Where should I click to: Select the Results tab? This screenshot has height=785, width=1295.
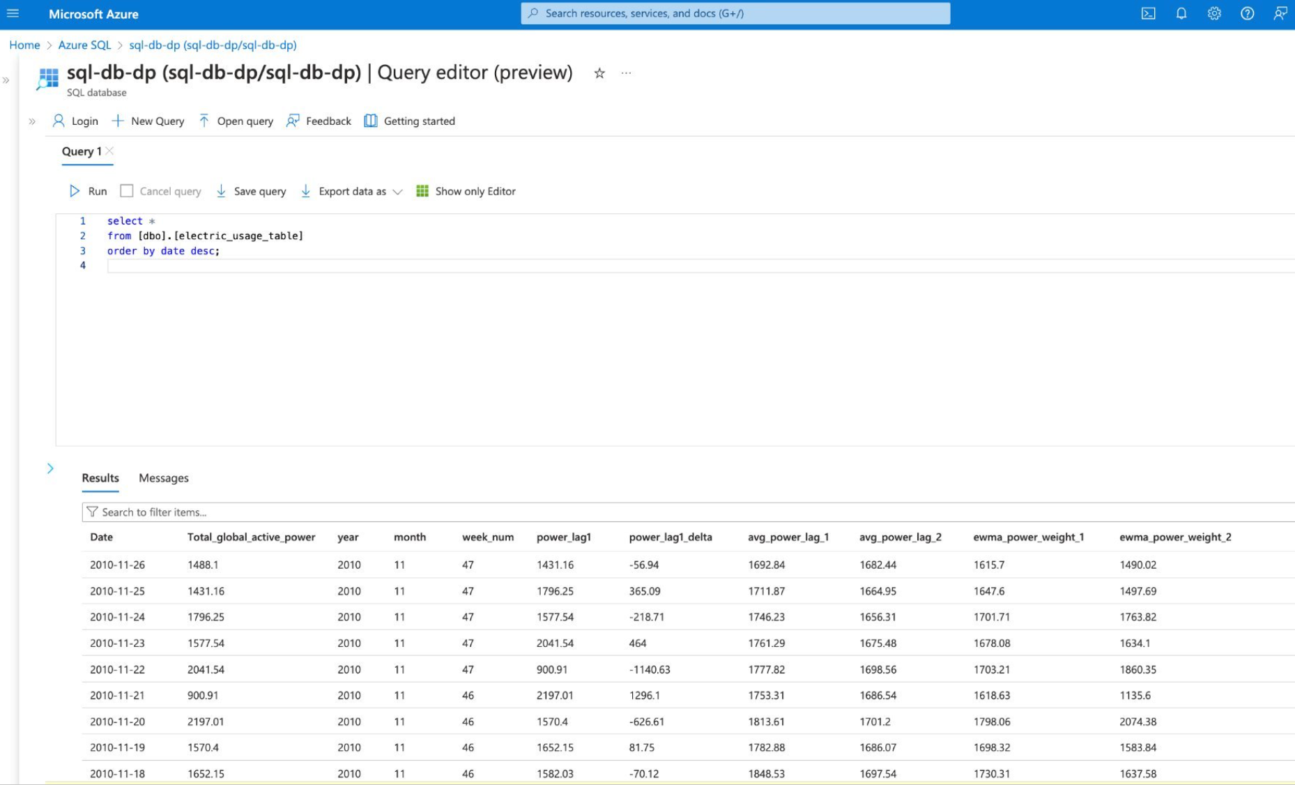(x=100, y=478)
